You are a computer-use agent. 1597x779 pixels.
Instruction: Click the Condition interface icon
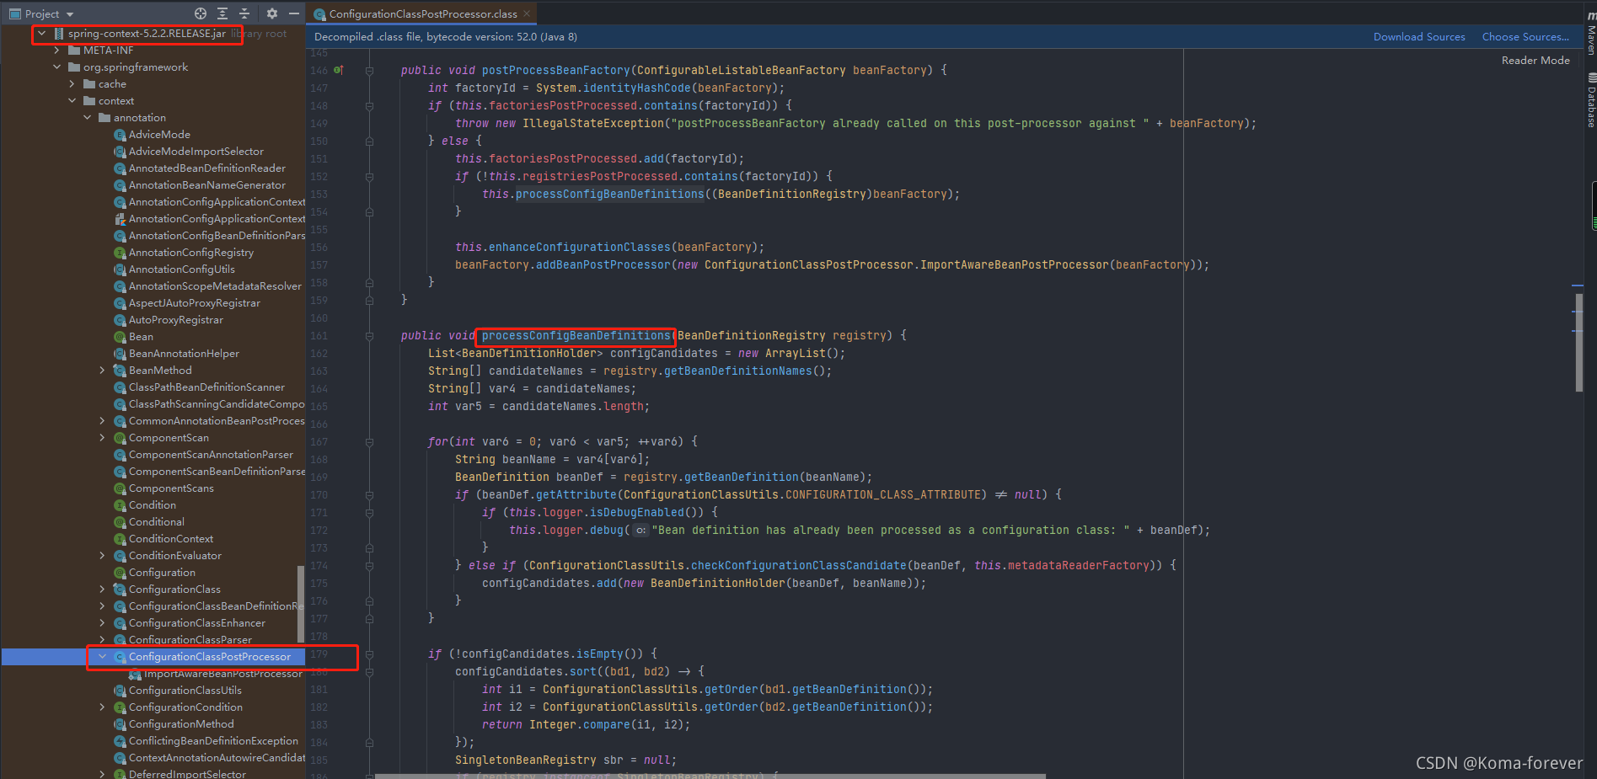(x=121, y=505)
